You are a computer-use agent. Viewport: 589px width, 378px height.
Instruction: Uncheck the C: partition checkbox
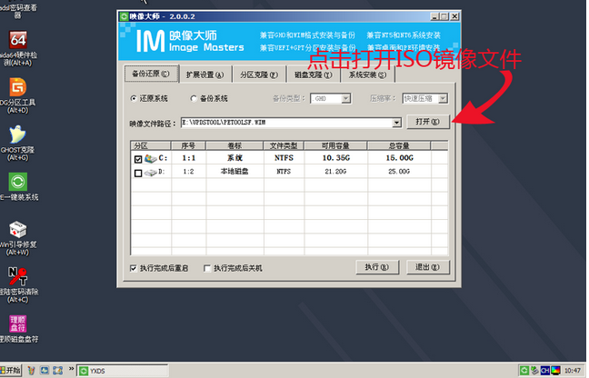coord(138,159)
